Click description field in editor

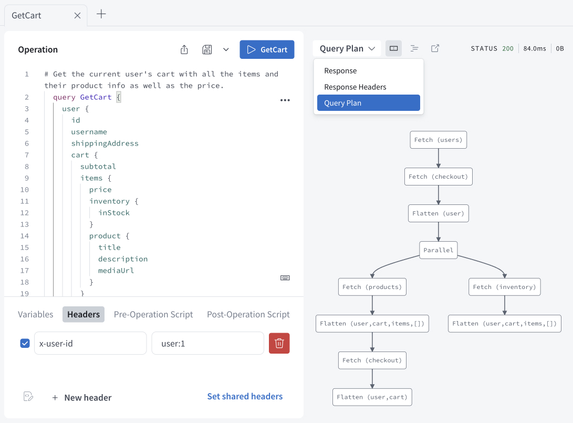click(x=123, y=259)
